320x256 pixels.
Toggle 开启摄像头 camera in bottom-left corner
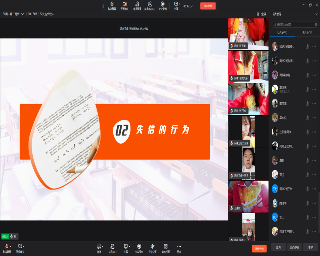[x=20, y=246]
